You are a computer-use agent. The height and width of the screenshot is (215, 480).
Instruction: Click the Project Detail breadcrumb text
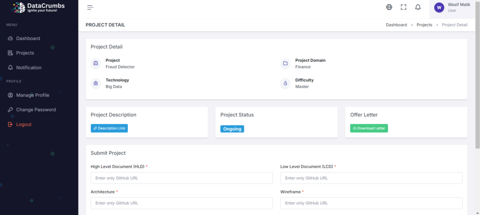455,25
